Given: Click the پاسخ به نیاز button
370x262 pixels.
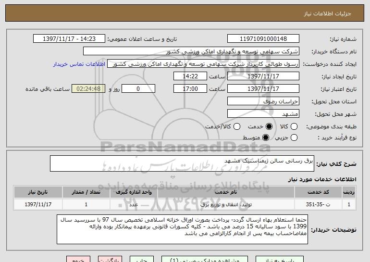Looking at the screenshot, I should click(280, 259).
